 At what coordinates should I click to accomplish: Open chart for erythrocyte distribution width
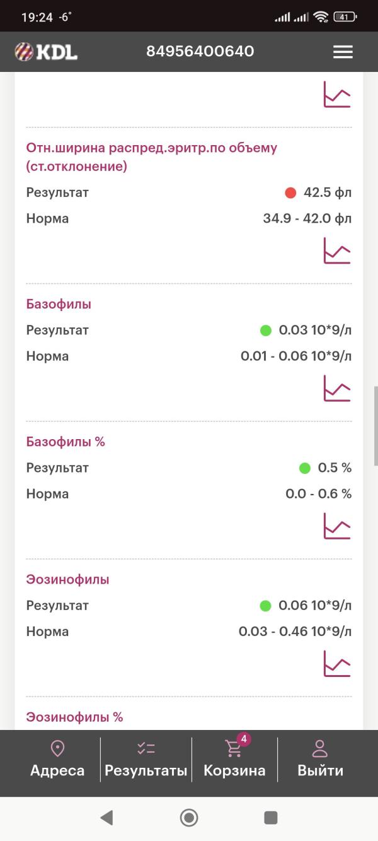pyautogui.click(x=337, y=250)
